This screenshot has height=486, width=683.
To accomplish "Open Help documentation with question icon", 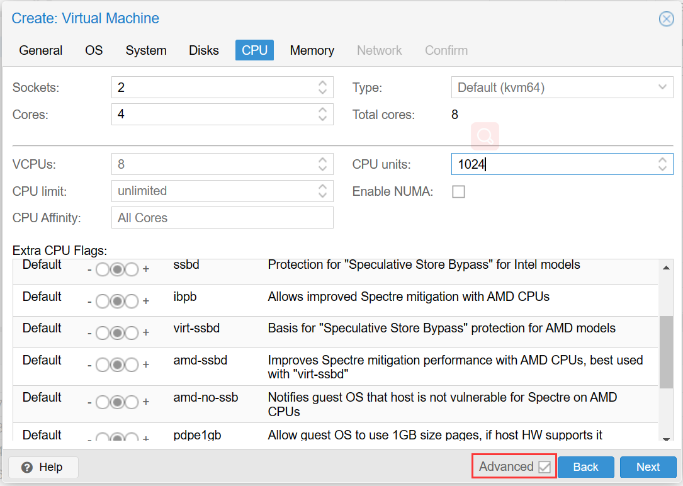I will pos(43,467).
